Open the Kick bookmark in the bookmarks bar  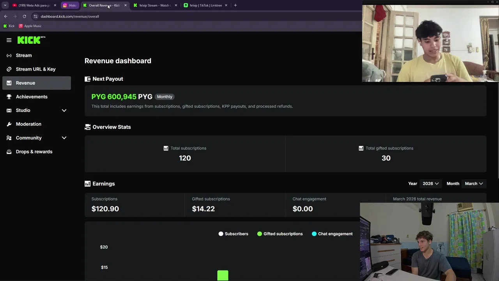pyautogui.click(x=9, y=26)
